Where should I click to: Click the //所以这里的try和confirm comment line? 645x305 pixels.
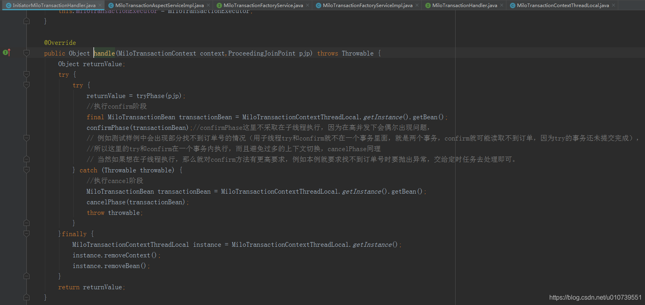pos(234,149)
